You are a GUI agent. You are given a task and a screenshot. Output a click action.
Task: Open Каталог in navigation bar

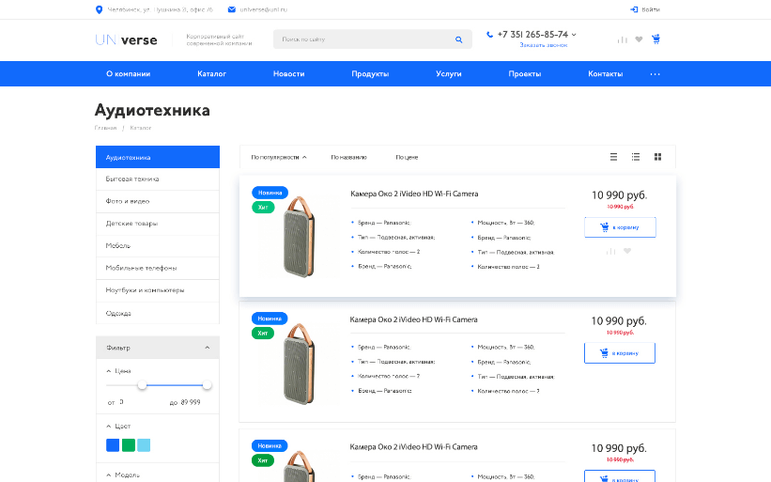click(x=211, y=74)
